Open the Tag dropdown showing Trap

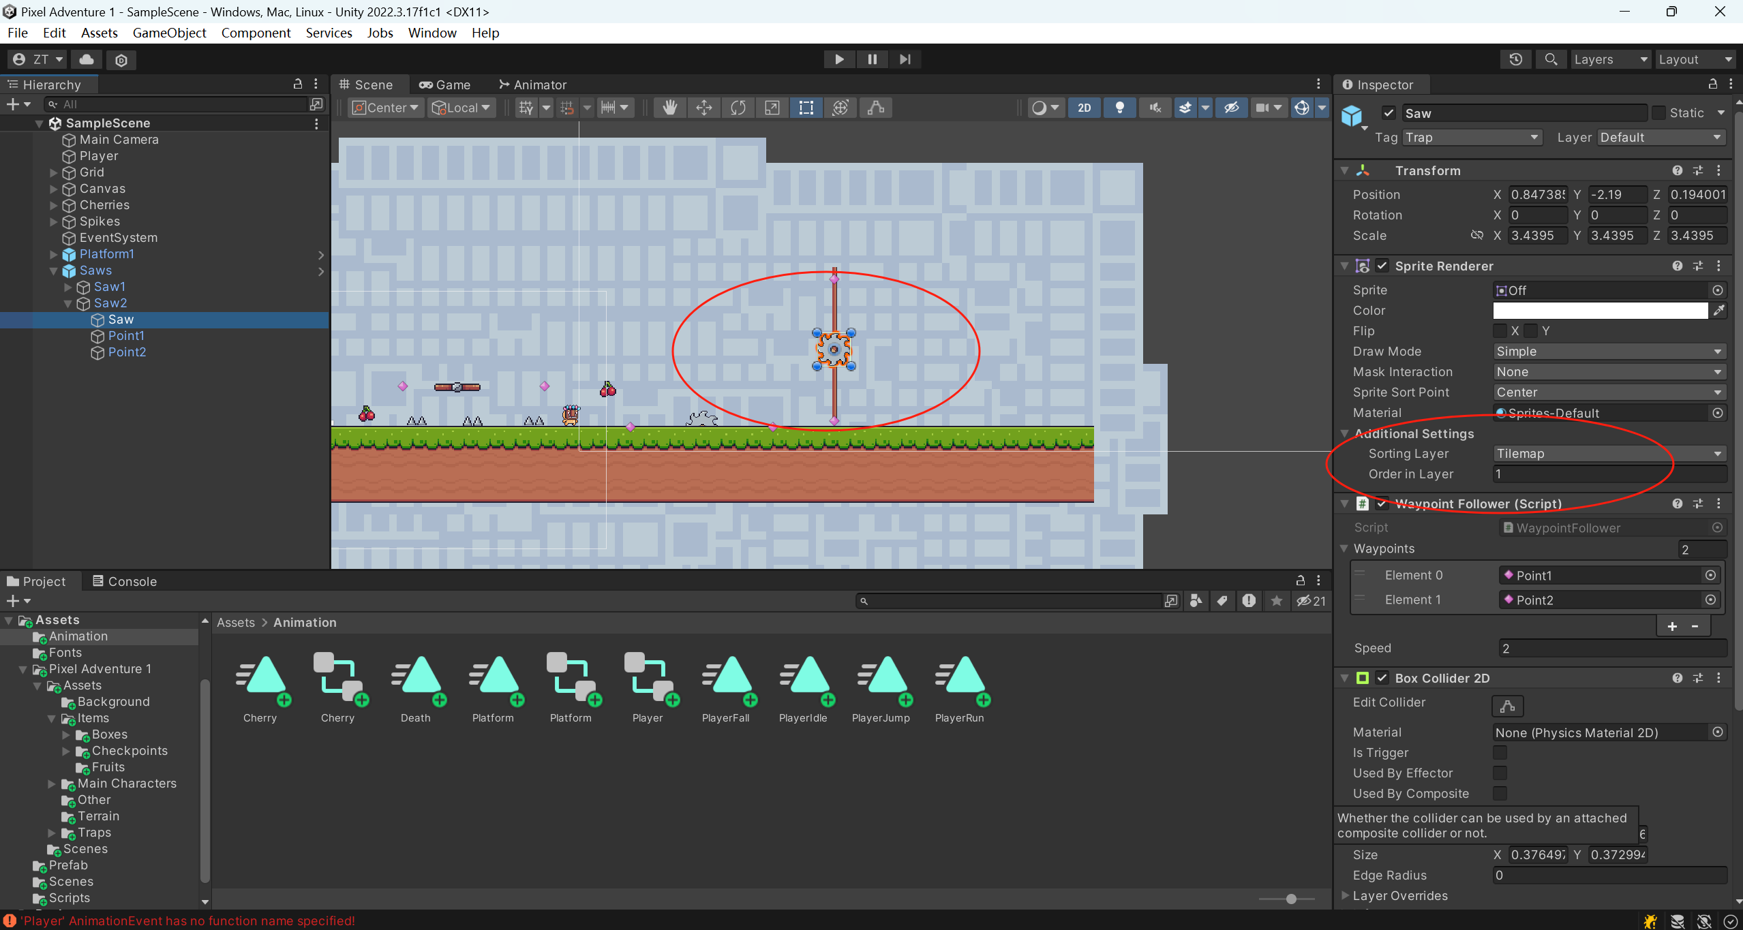click(x=1472, y=138)
